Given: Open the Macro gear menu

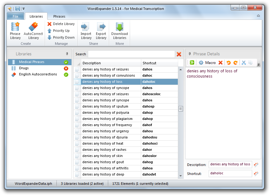Looking at the screenshot, I should (207, 62).
